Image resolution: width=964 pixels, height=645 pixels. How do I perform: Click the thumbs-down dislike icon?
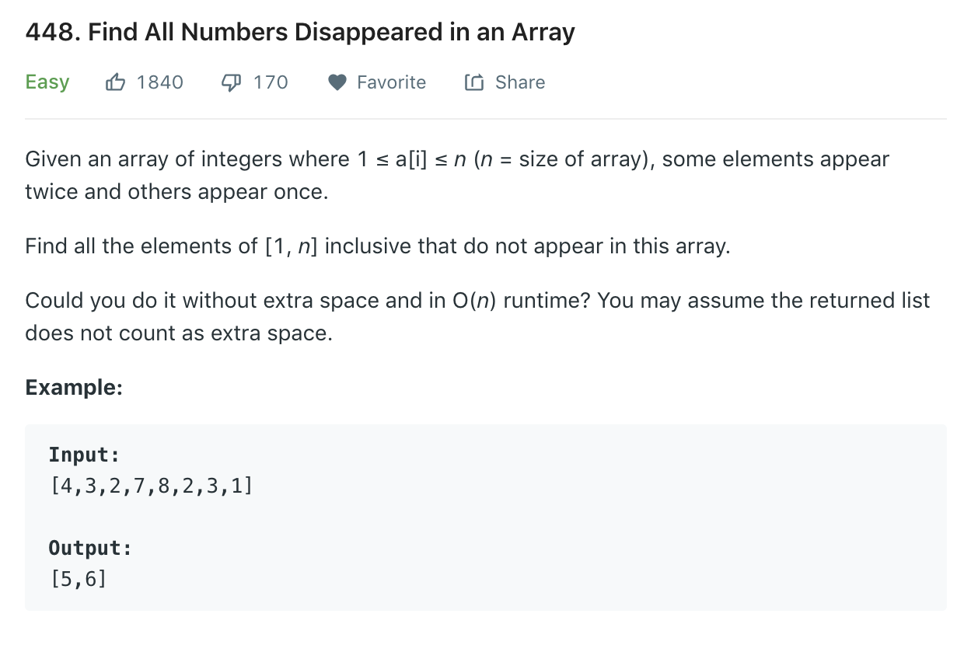(232, 82)
